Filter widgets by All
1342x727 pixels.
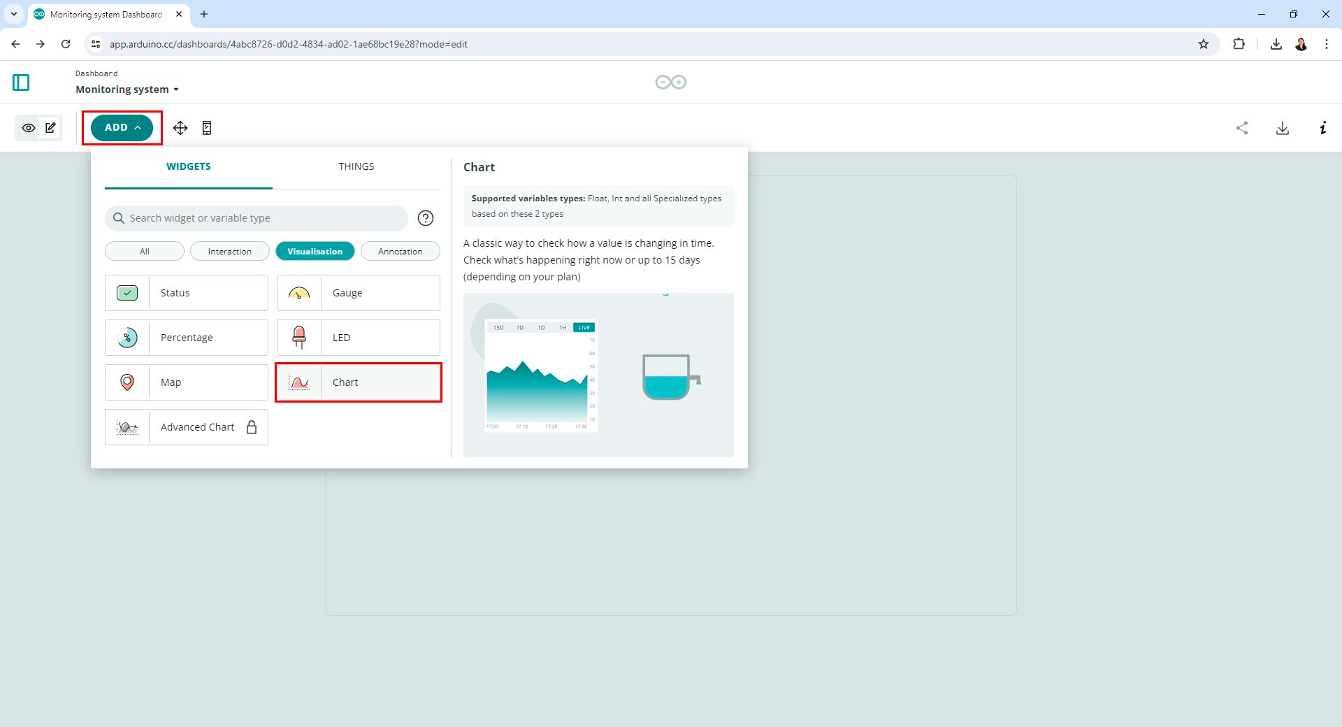tap(145, 252)
